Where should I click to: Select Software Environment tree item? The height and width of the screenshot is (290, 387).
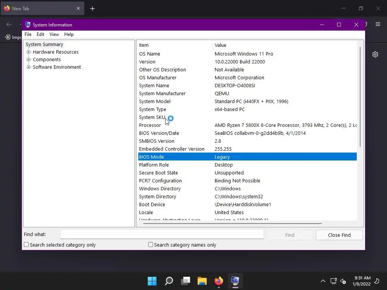pos(57,67)
